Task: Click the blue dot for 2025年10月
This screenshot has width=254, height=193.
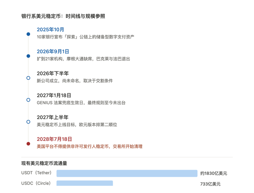Action: (x=28, y=34)
